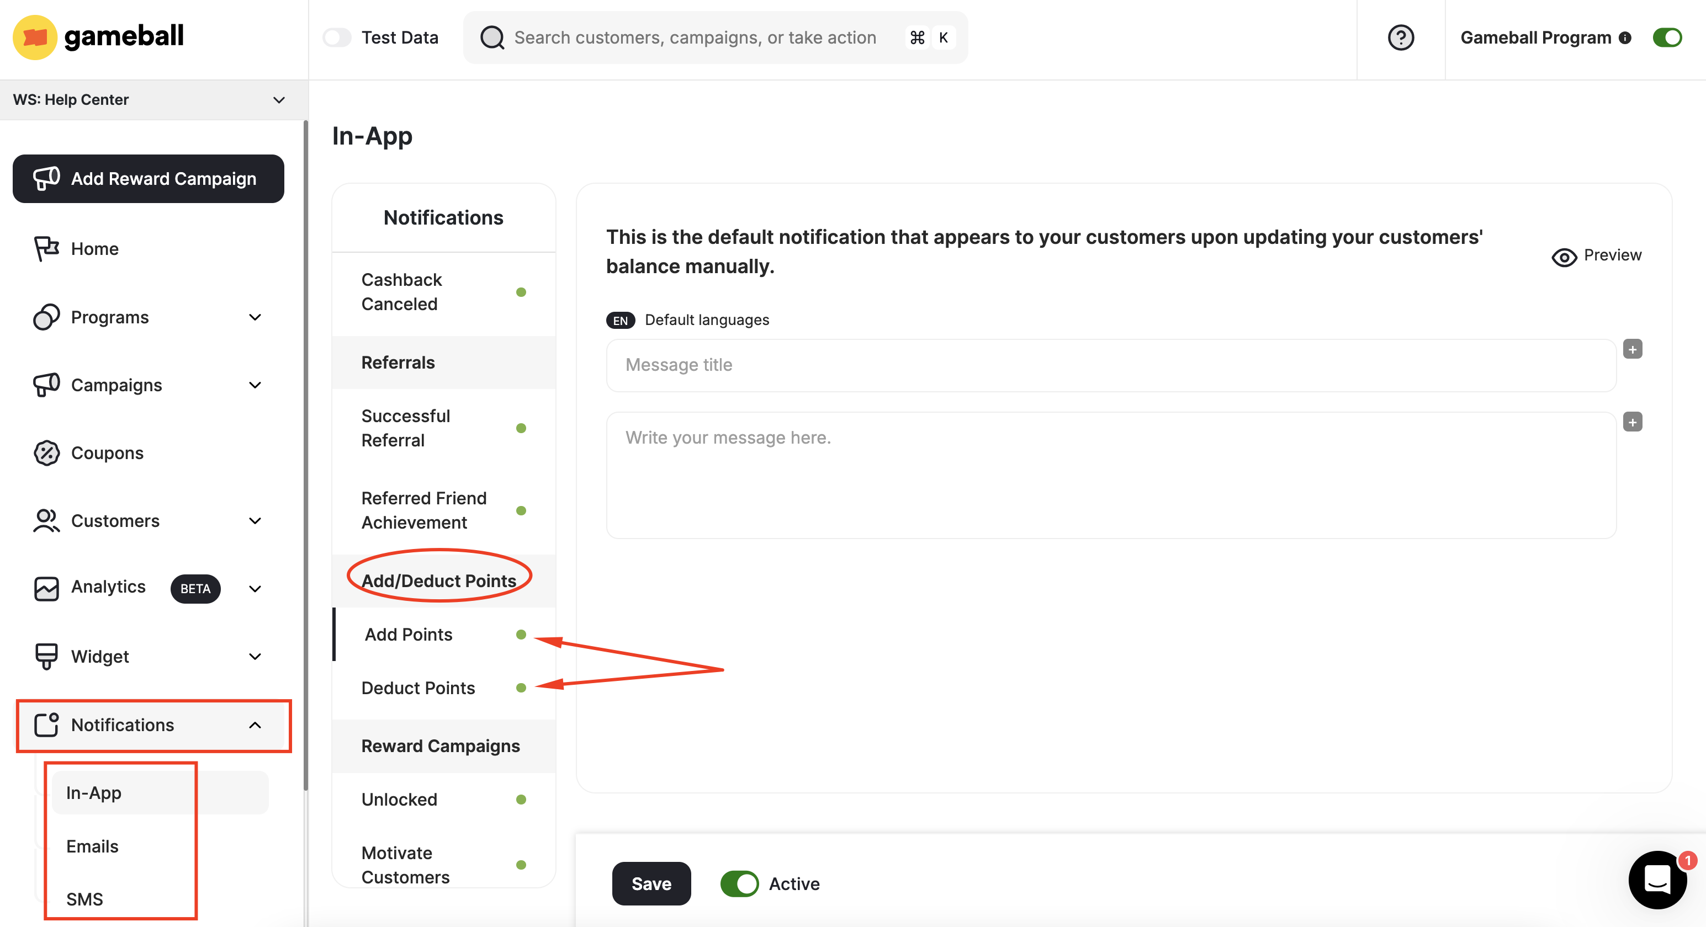Open the SMS notification channel
The image size is (1706, 927).
tap(84, 898)
